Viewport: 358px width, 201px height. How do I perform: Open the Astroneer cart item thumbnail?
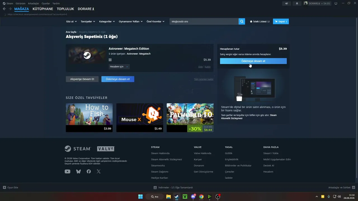(x=87, y=55)
